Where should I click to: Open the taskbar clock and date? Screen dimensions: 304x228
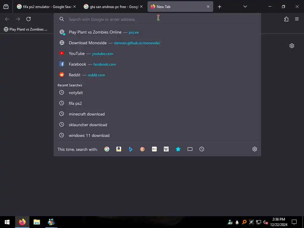pyautogui.click(x=278, y=222)
